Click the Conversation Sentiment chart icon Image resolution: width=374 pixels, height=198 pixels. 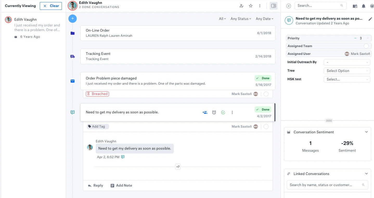(288, 132)
